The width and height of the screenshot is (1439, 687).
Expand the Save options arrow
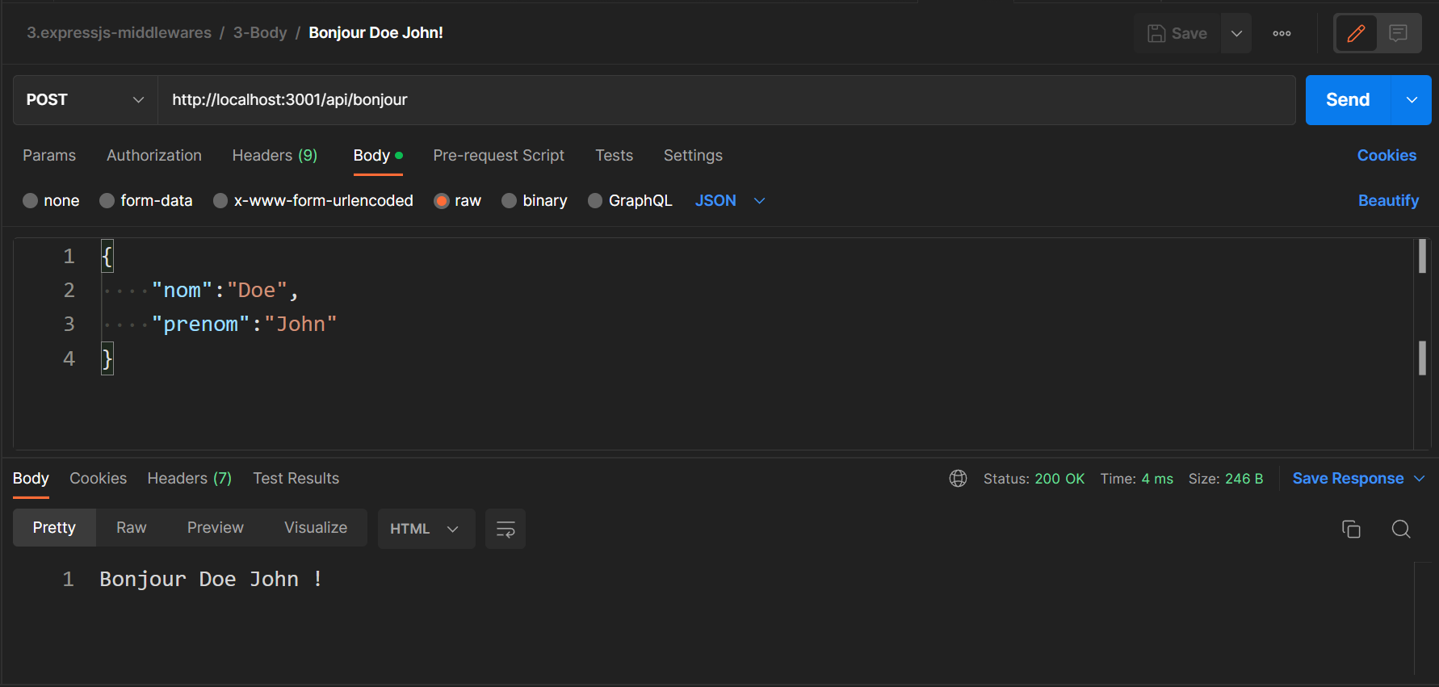tap(1236, 33)
